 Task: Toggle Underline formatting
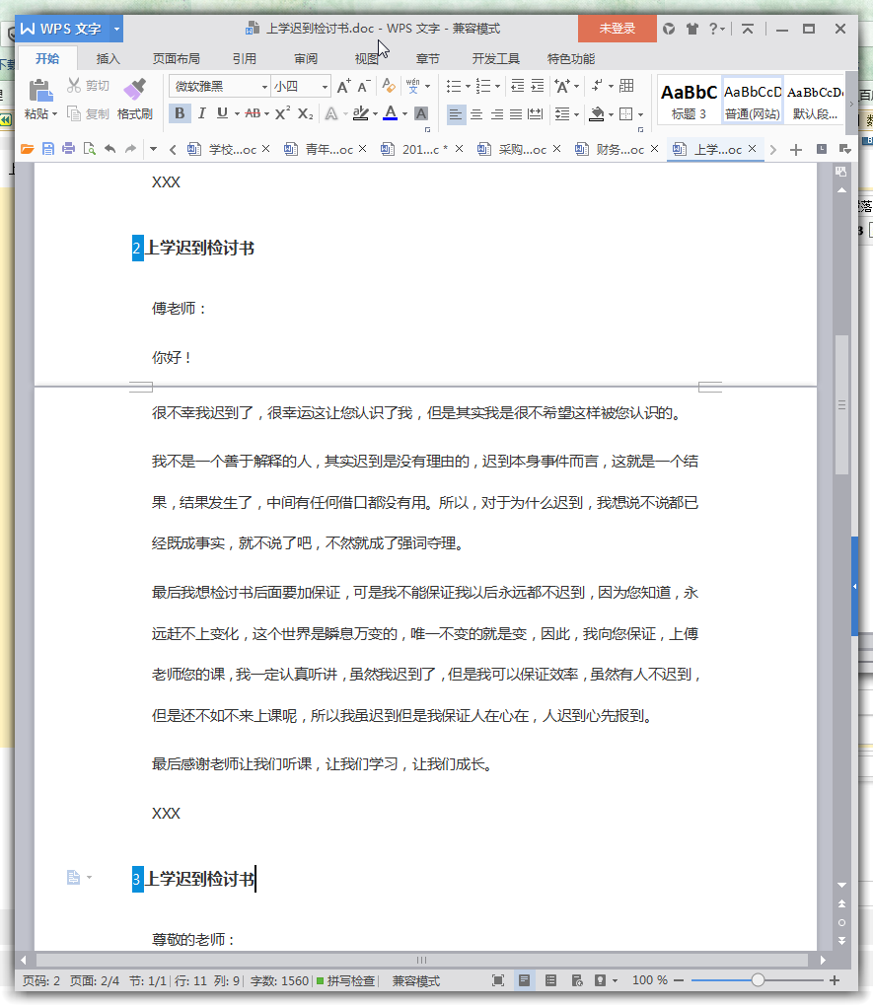click(x=222, y=113)
